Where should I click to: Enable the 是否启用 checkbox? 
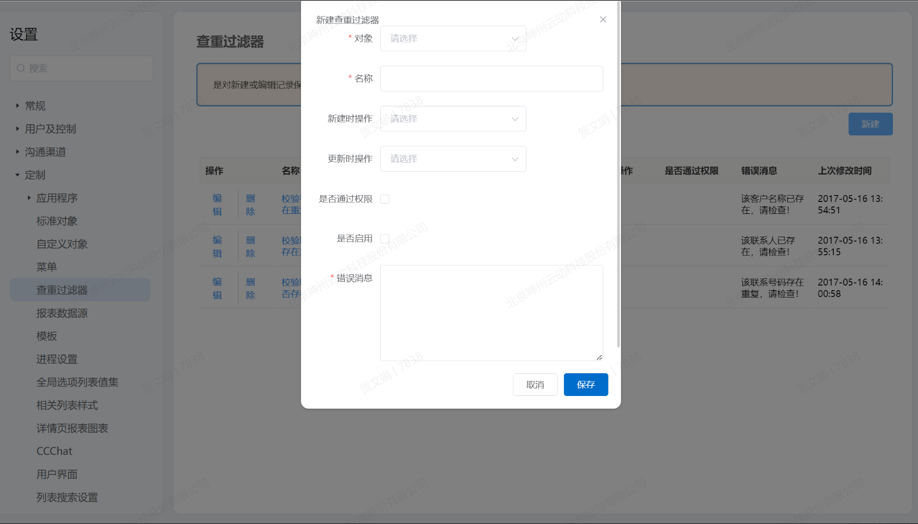click(385, 239)
